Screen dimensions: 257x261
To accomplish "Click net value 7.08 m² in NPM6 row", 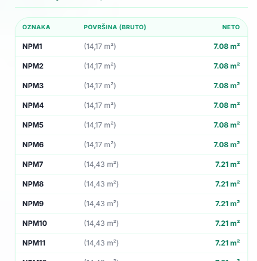I will [x=227, y=145].
